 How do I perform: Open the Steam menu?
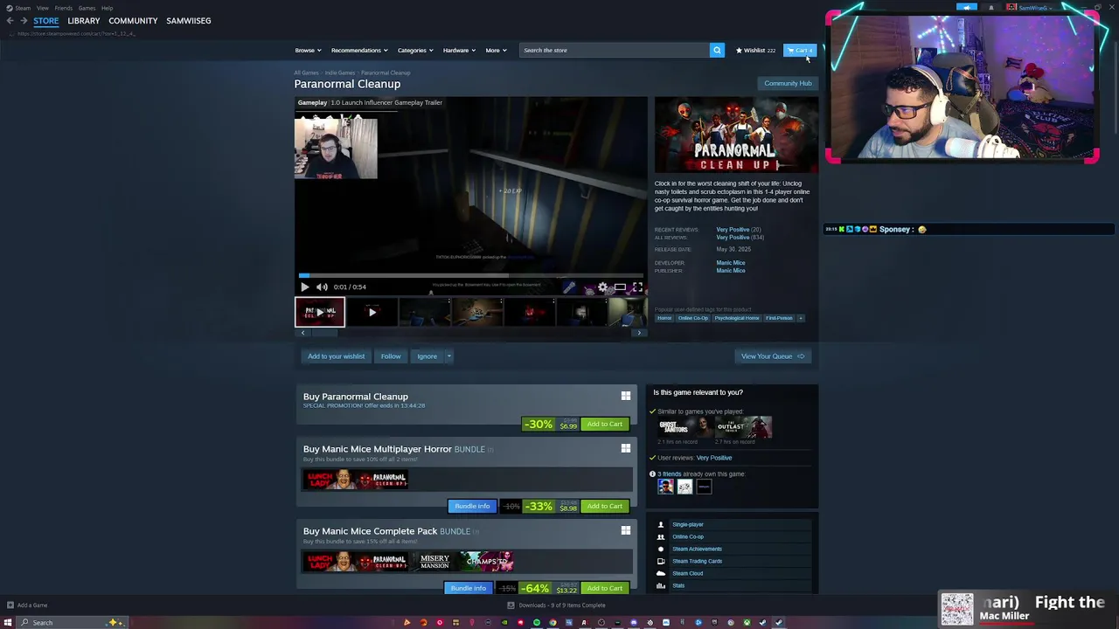(x=23, y=8)
